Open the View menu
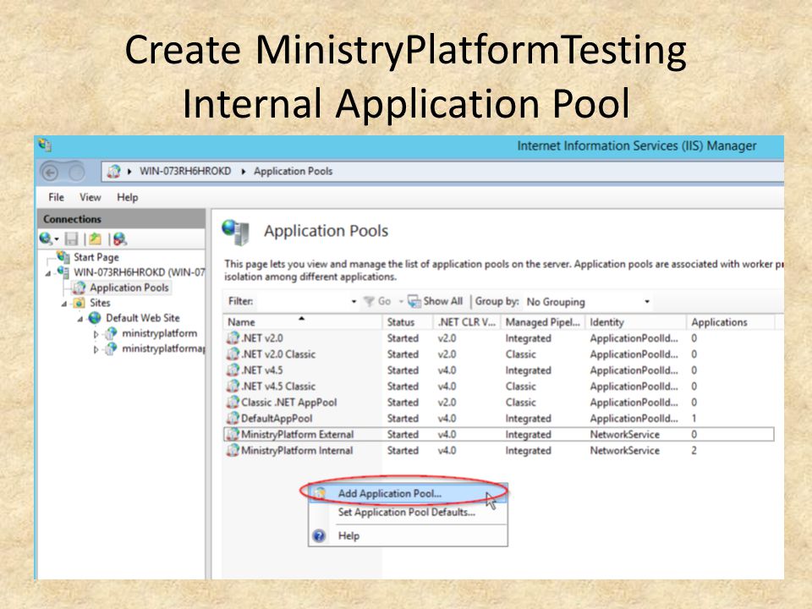The height and width of the screenshot is (609, 812). point(91,197)
